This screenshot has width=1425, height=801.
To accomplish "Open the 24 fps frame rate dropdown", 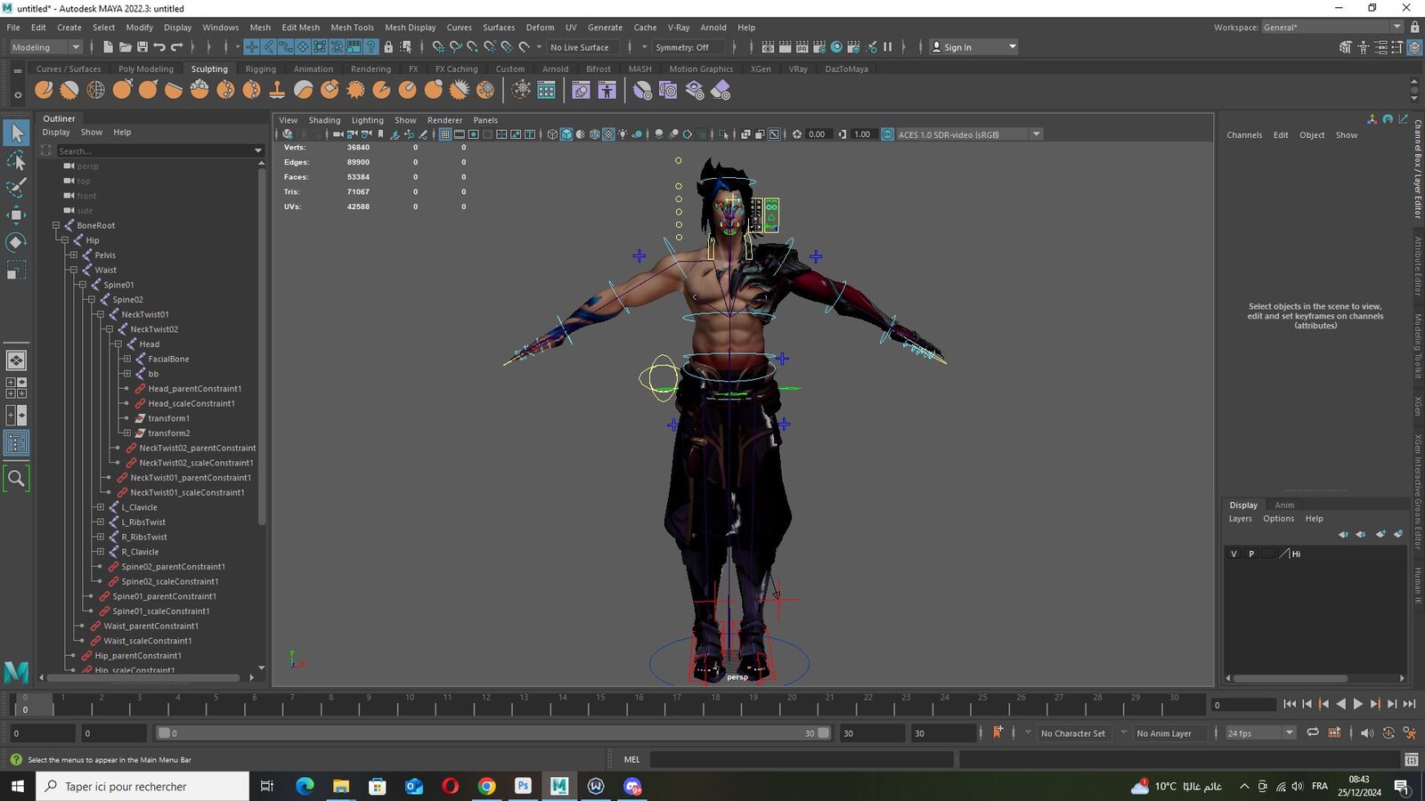I will point(1259,732).
